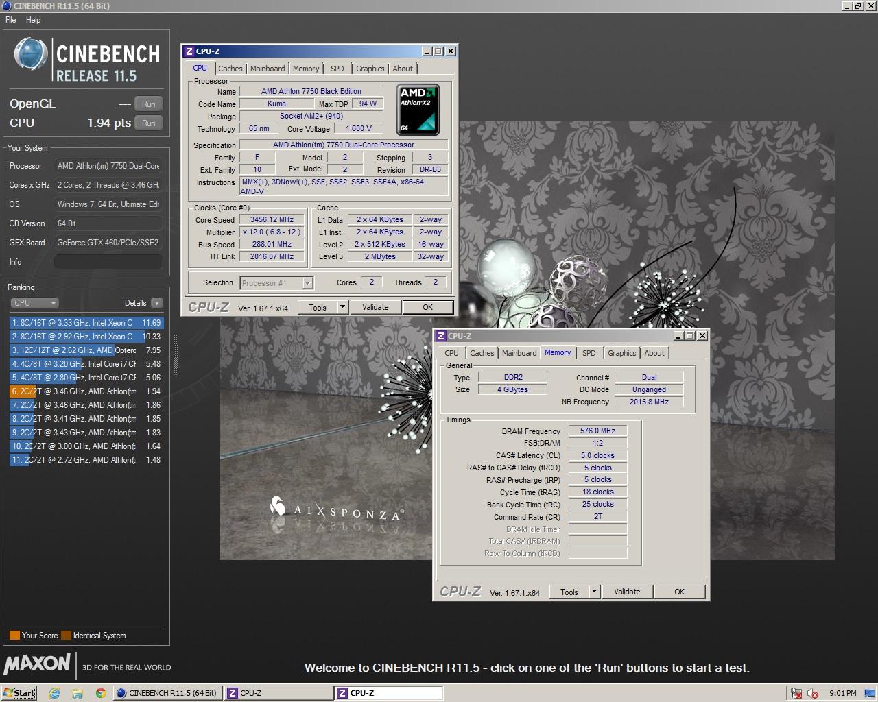Open the Start menu
878x702 pixels.
point(19,693)
